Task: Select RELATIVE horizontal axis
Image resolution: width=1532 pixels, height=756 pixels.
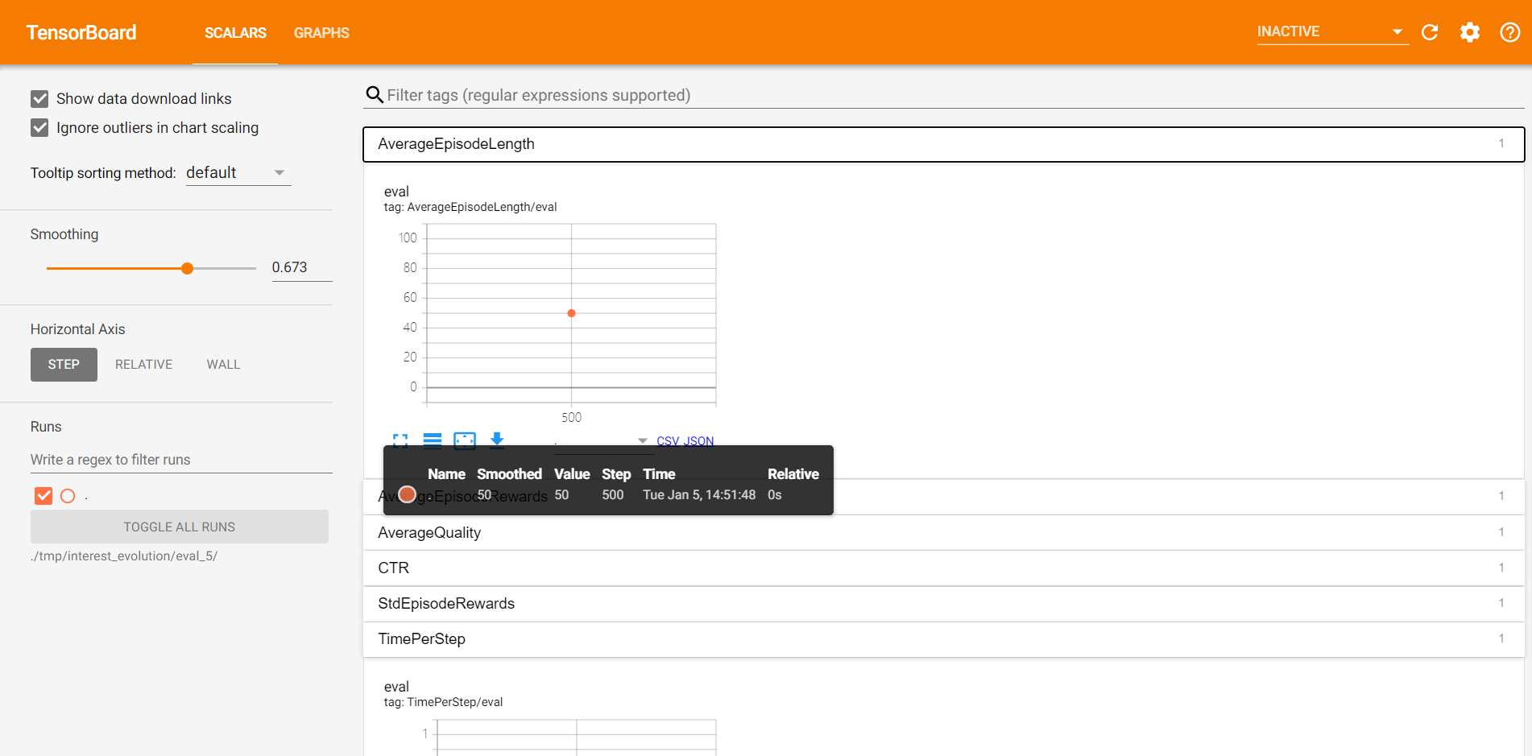Action: point(143,365)
